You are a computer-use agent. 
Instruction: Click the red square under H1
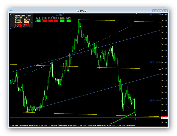50,21
